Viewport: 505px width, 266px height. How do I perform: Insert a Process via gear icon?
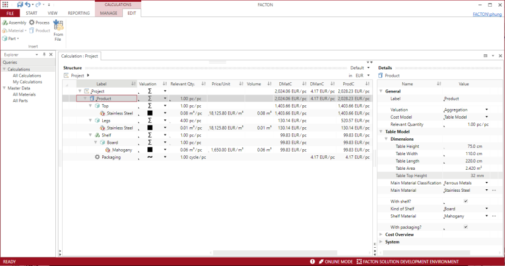tap(32, 23)
